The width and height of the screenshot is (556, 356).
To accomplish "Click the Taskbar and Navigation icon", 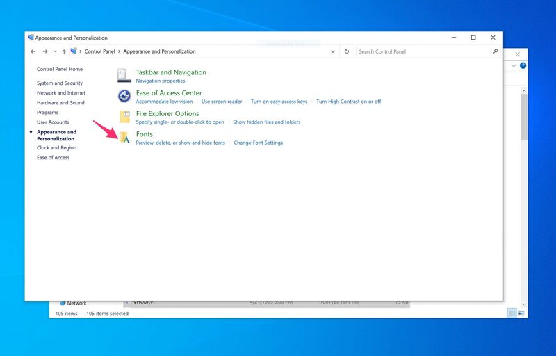I will pos(124,76).
